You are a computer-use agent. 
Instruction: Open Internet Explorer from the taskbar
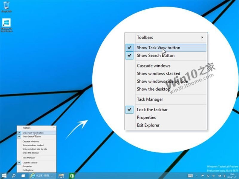(x=33, y=175)
